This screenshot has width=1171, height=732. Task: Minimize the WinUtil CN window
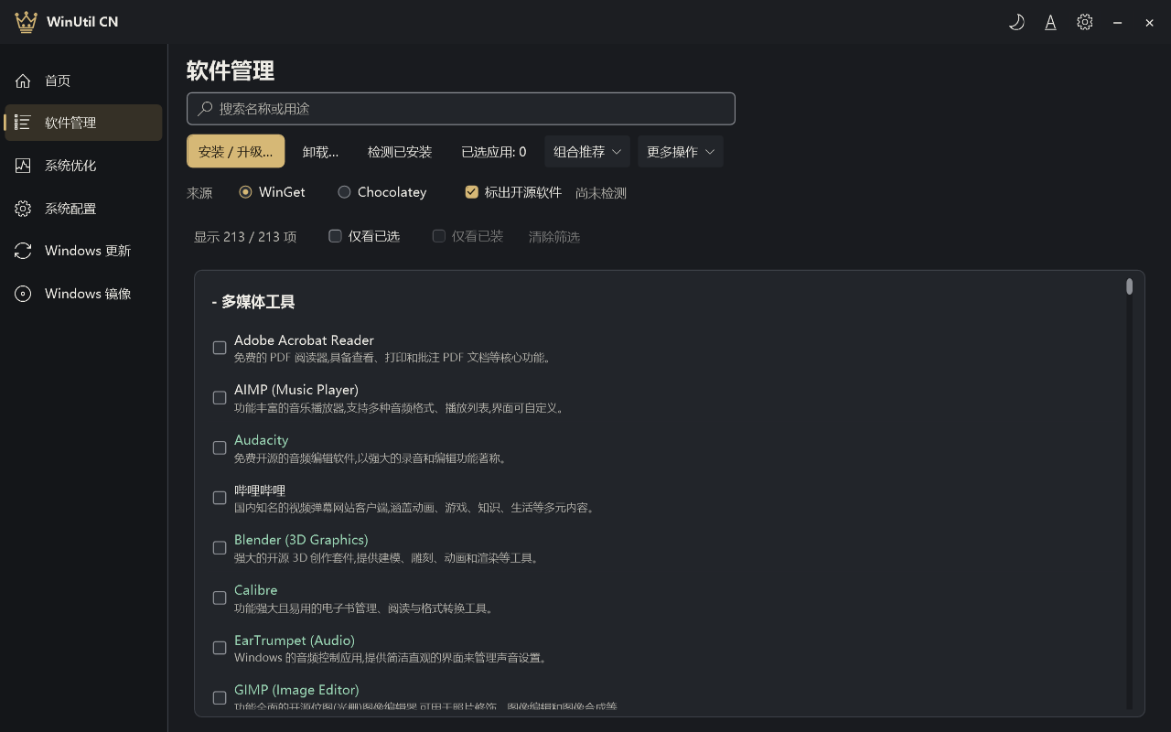(1117, 22)
